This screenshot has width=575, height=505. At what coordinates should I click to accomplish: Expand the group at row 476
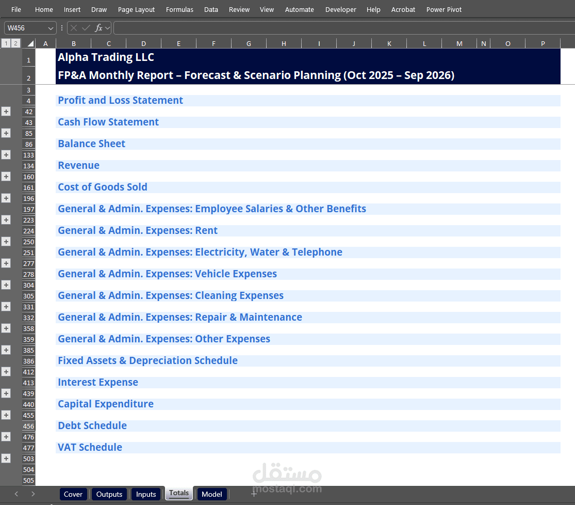(x=6, y=436)
